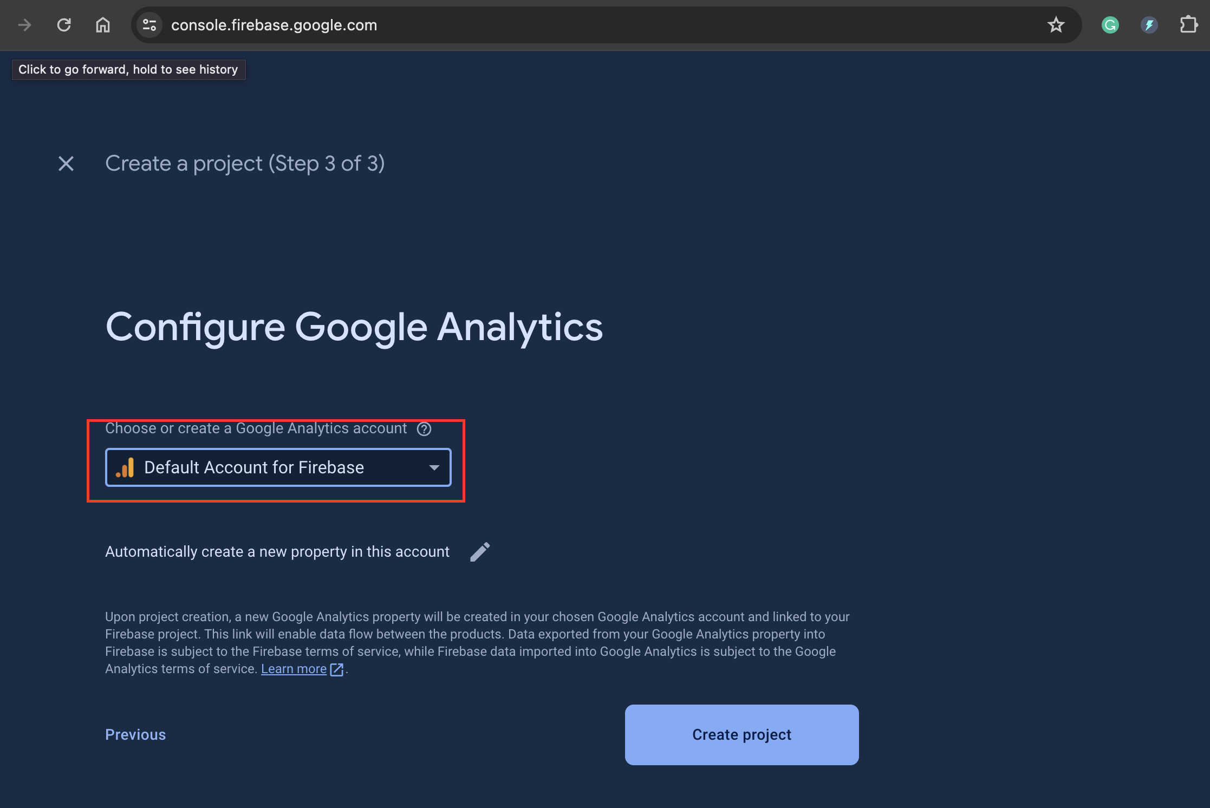1210x808 pixels.
Task: Click the browser forward arrow
Action: click(24, 25)
